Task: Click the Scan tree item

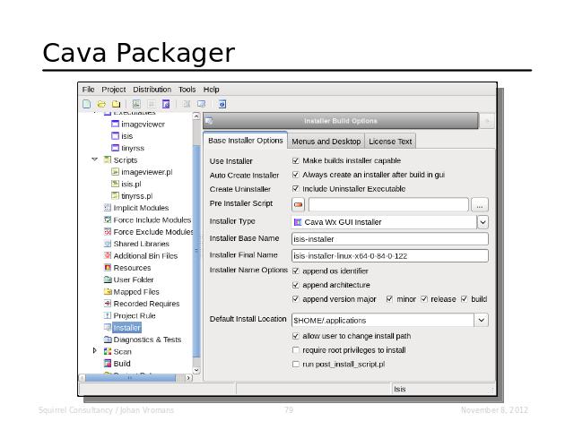Action: click(x=122, y=351)
